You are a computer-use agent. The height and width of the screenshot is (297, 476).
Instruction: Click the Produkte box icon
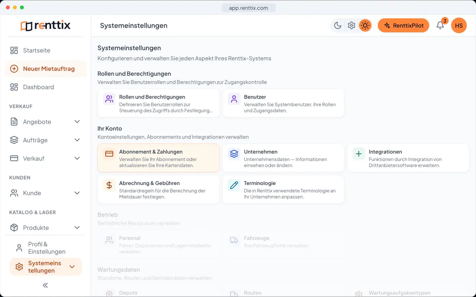coord(14,228)
